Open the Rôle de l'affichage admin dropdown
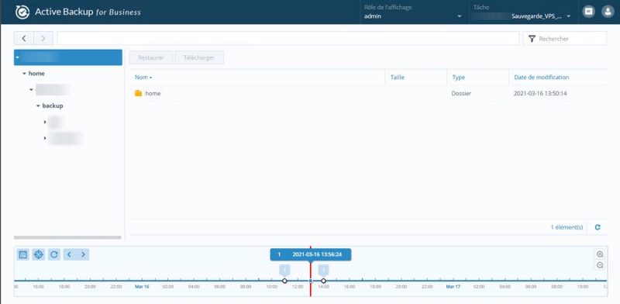This screenshot has height=304, width=620. (413, 12)
